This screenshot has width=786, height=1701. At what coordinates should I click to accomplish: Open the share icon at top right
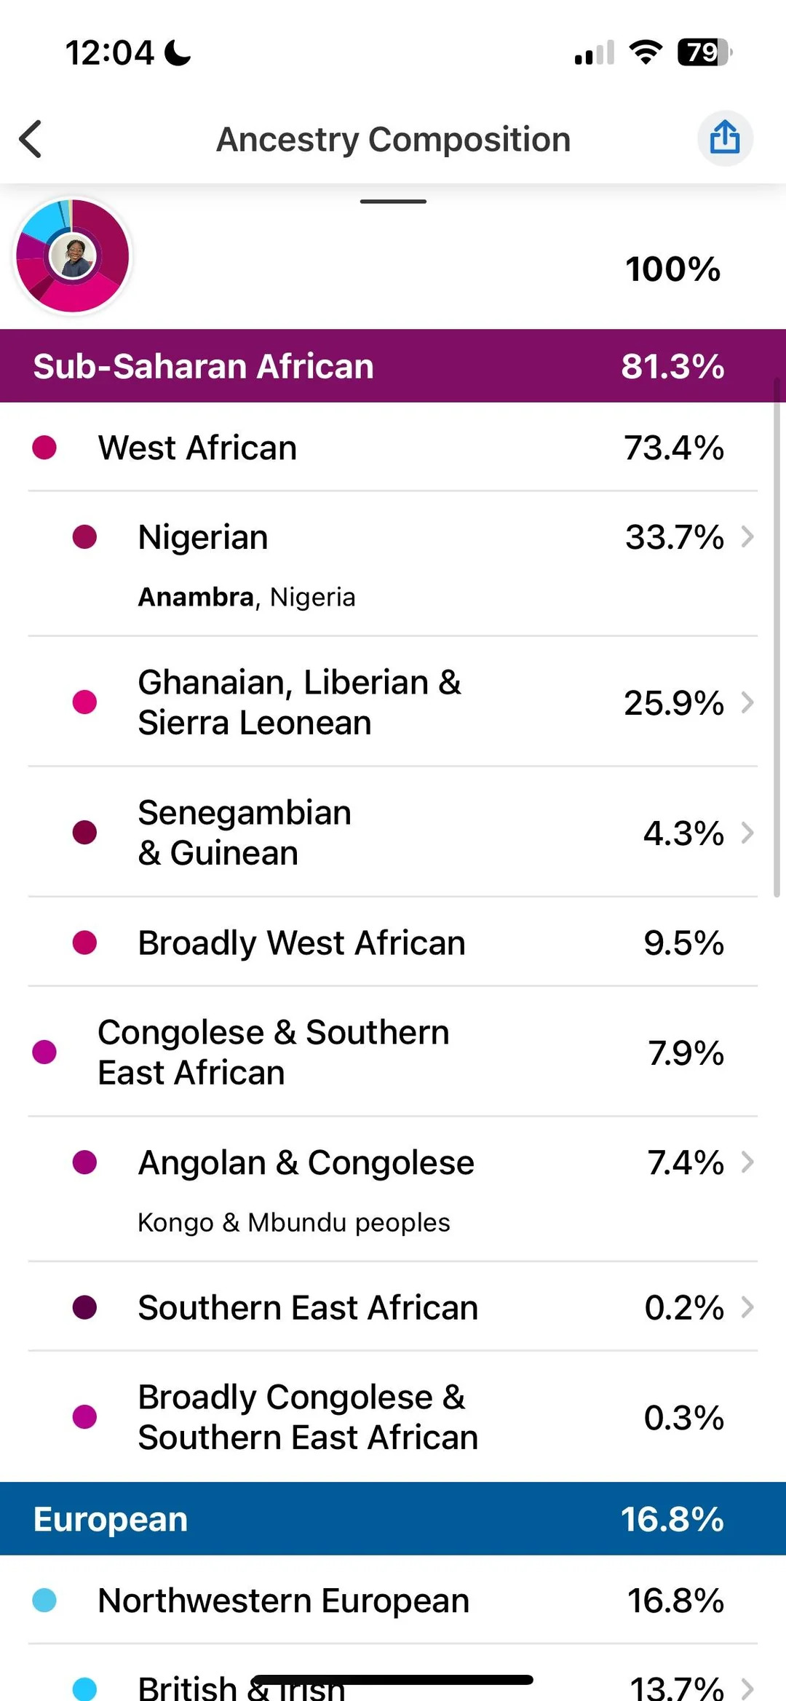point(725,138)
